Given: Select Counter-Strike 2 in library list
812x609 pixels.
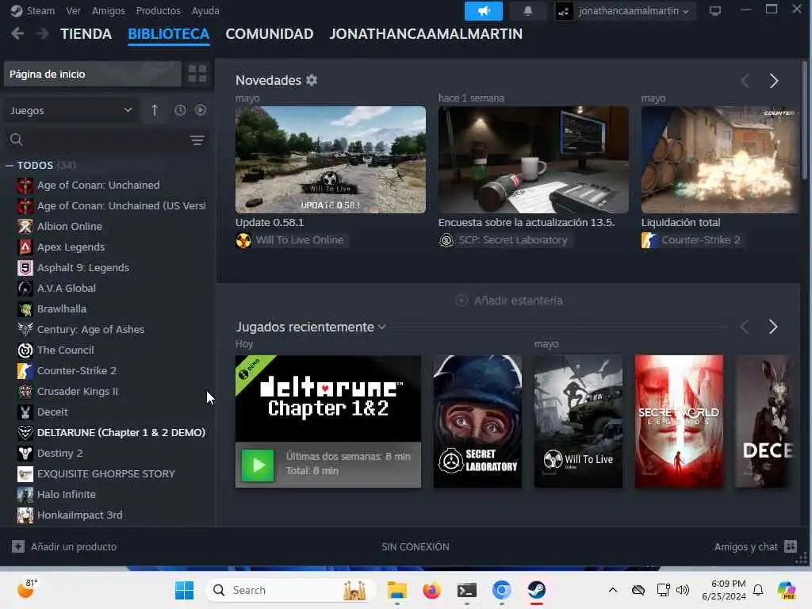Looking at the screenshot, I should (77, 371).
